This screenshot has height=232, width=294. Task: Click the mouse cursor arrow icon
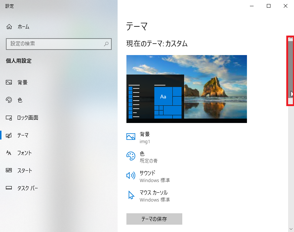point(131,195)
